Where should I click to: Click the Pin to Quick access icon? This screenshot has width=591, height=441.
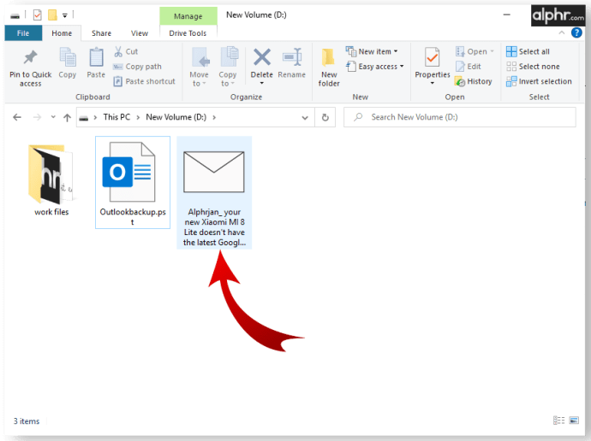tap(31, 57)
